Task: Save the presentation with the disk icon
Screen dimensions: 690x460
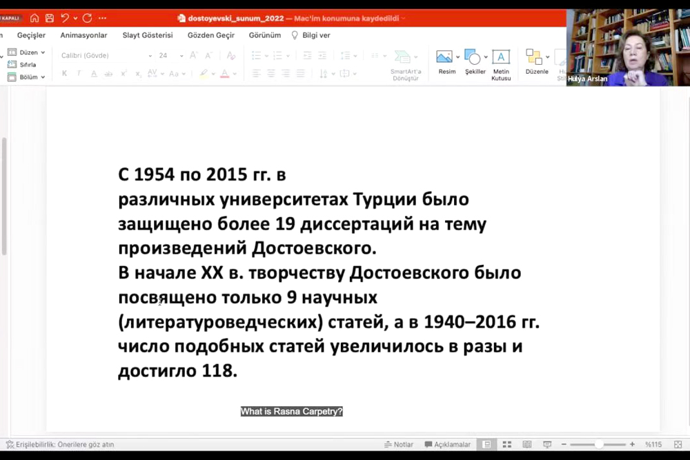Action: click(50, 18)
